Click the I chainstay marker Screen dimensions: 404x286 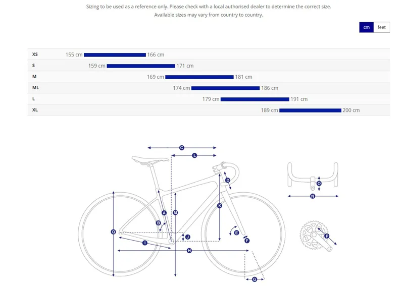145,243
